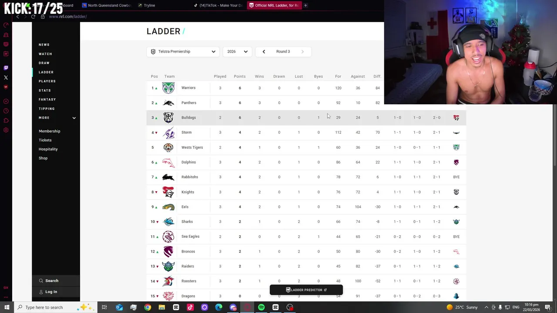Open the Telstra Premiership competition dropdown
This screenshot has height=313, width=557.
click(x=183, y=51)
